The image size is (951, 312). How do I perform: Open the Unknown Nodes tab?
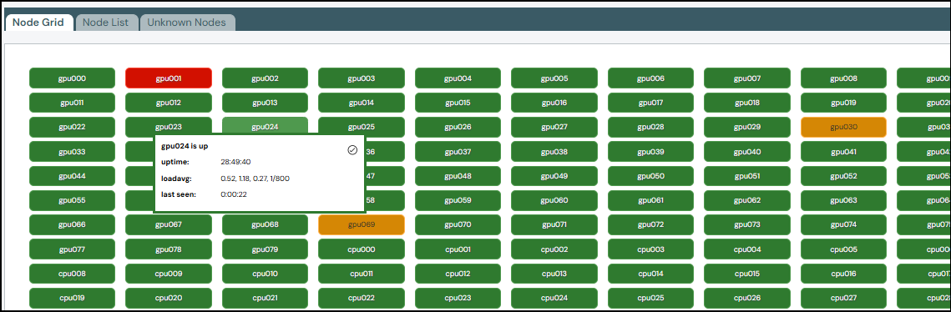click(187, 23)
